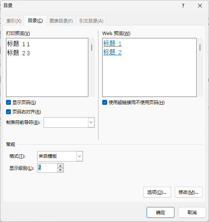Uncheck 页码右对齐 option
The image size is (209, 222).
9,112
